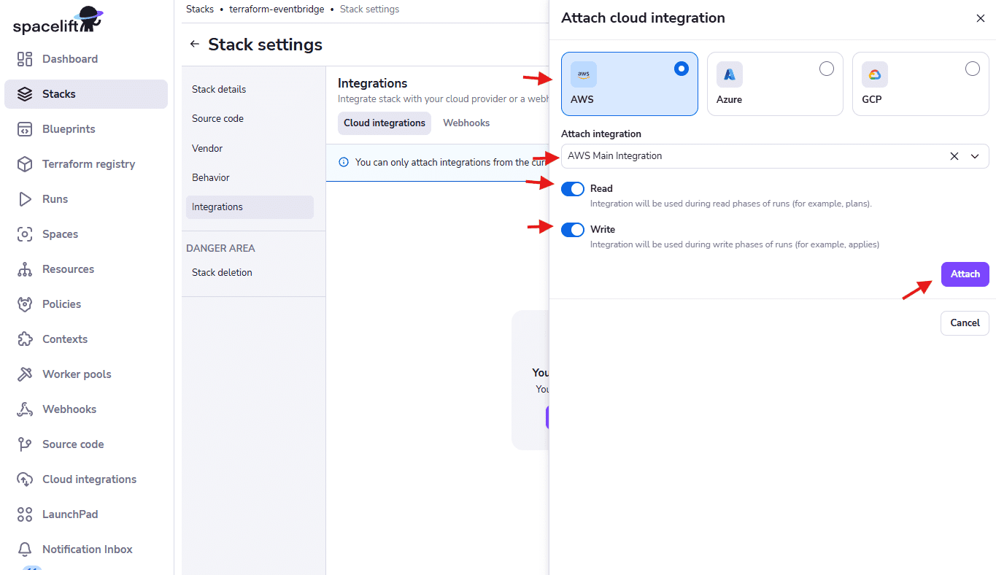Click the Spaces icon in sidebar
The image size is (996, 575).
25,234
